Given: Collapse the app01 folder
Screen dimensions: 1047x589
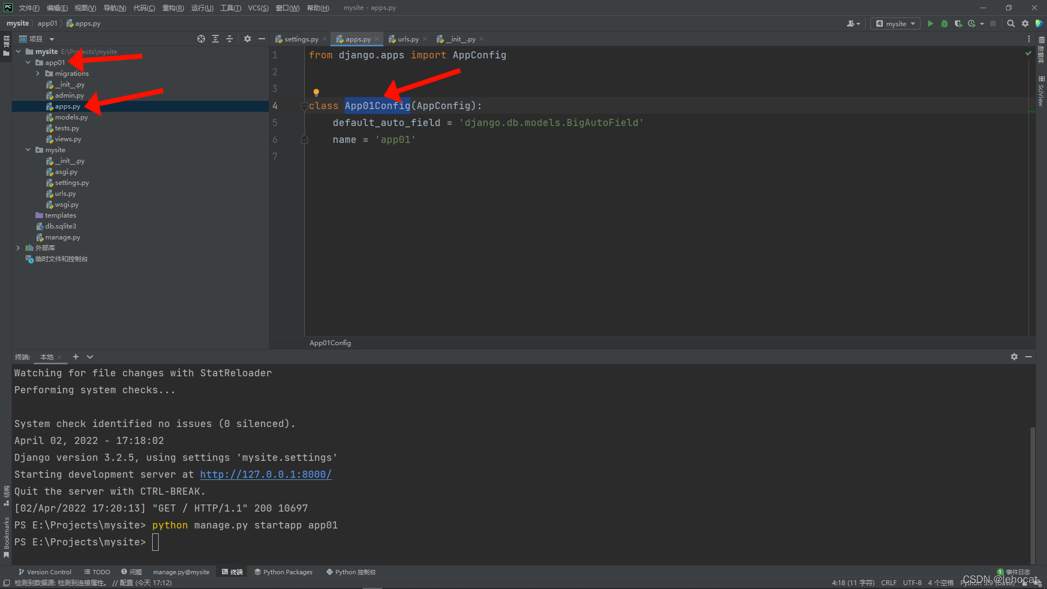Looking at the screenshot, I should coord(28,63).
